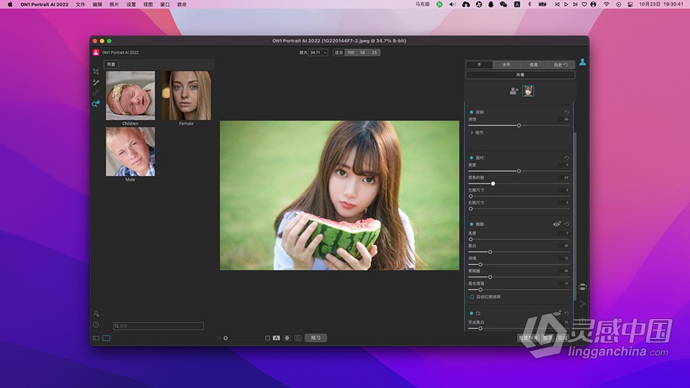The image size is (690, 388).
Task: Click the square compare view icon below canvas
Action: point(267,338)
